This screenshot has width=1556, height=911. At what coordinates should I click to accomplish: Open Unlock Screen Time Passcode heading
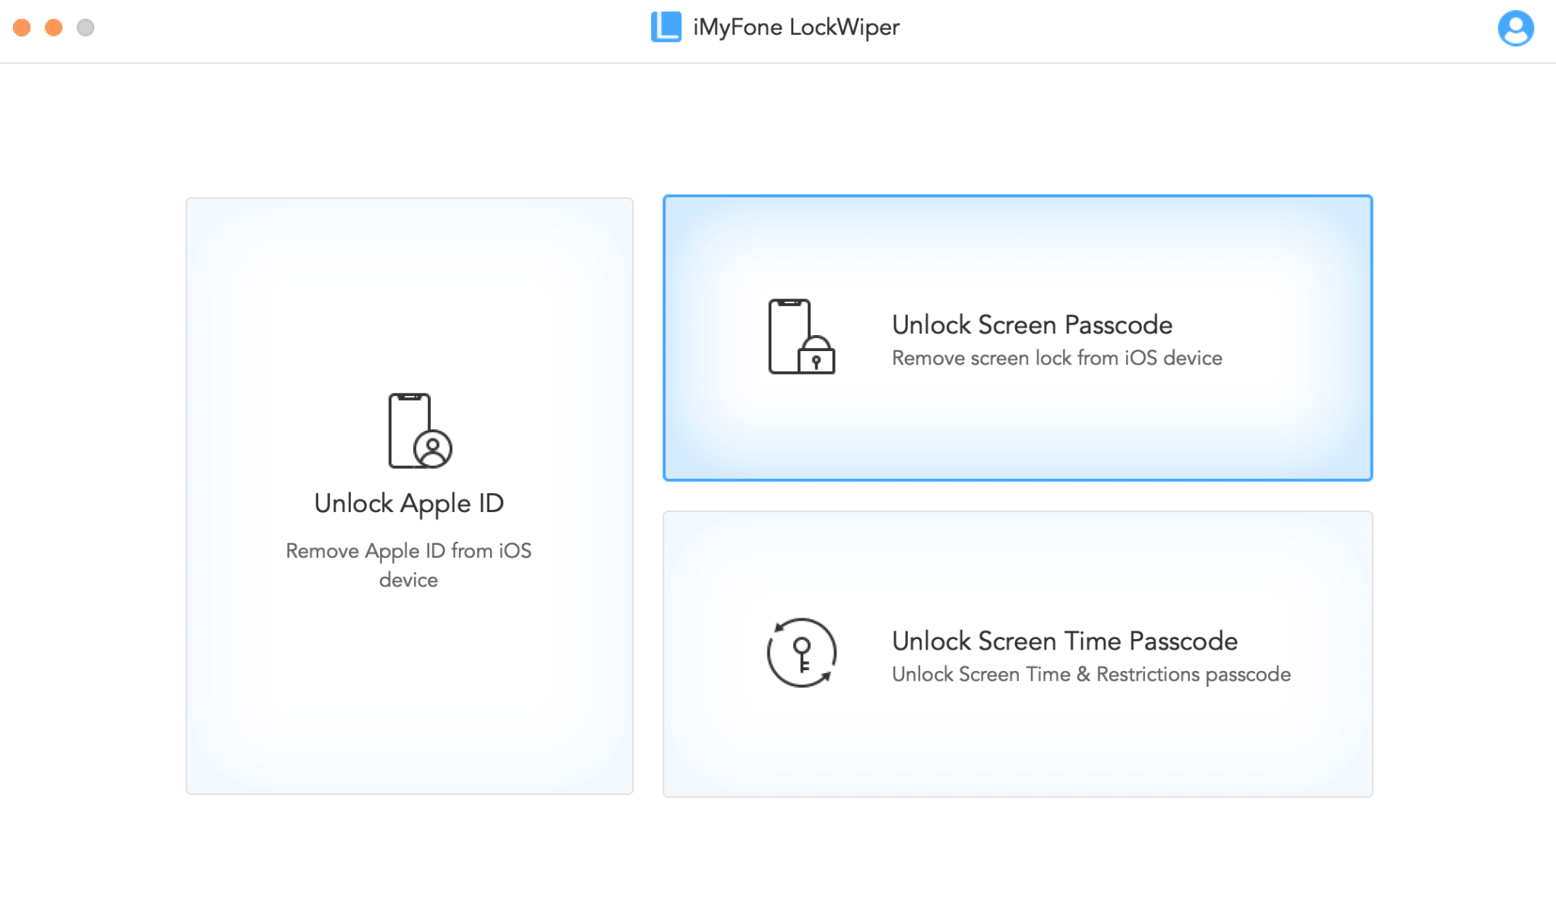tap(1064, 641)
